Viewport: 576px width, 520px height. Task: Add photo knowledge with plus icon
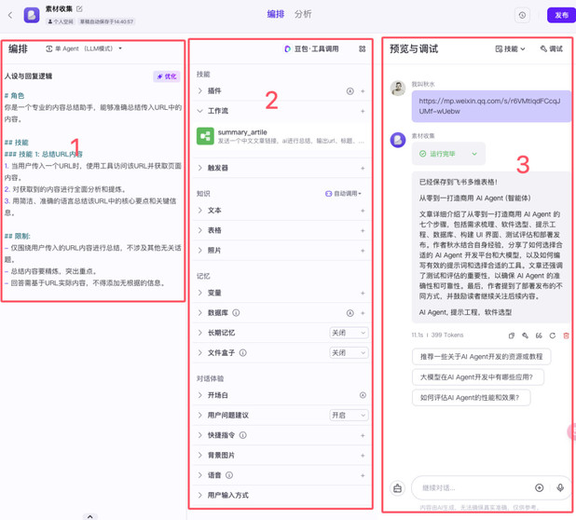(x=363, y=251)
